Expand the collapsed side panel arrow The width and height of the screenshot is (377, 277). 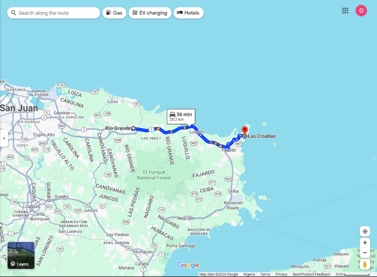pos(4,138)
